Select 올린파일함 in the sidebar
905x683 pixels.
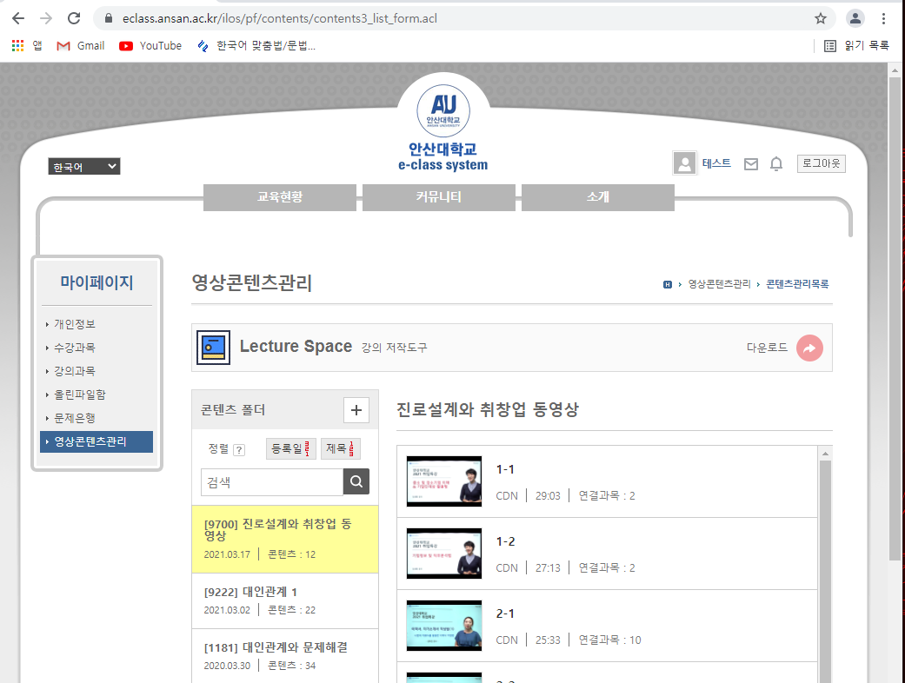pos(80,395)
